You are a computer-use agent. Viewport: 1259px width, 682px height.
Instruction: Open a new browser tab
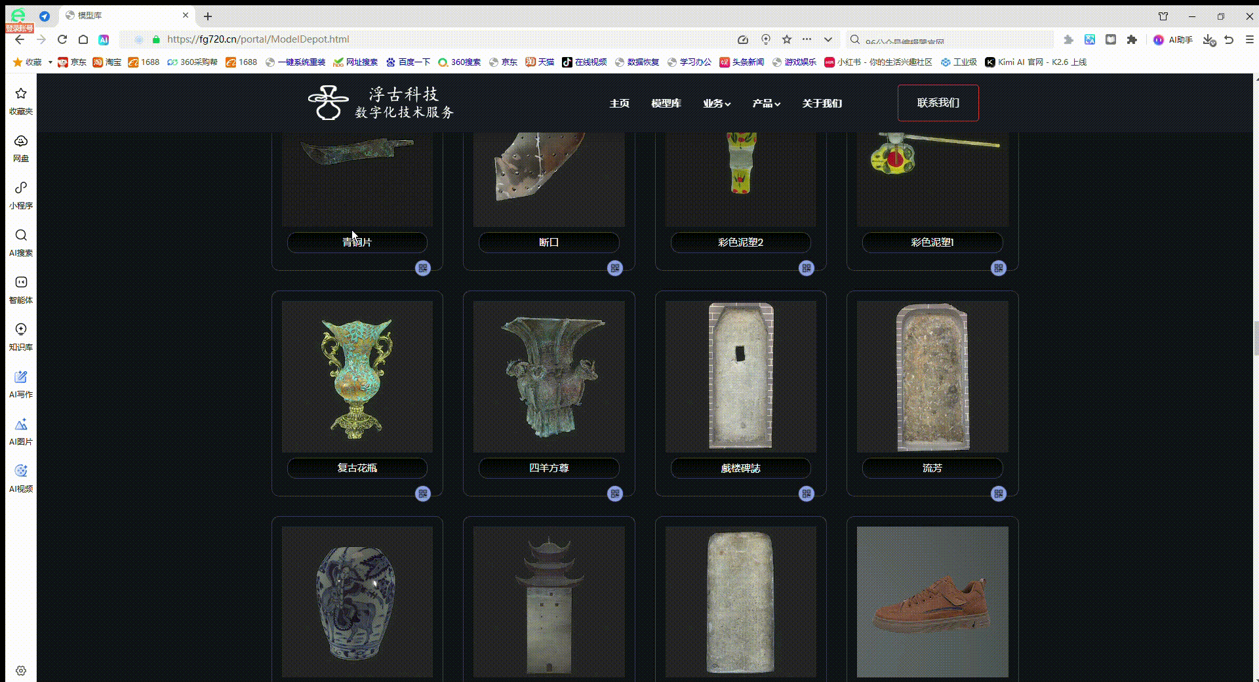[x=208, y=16]
